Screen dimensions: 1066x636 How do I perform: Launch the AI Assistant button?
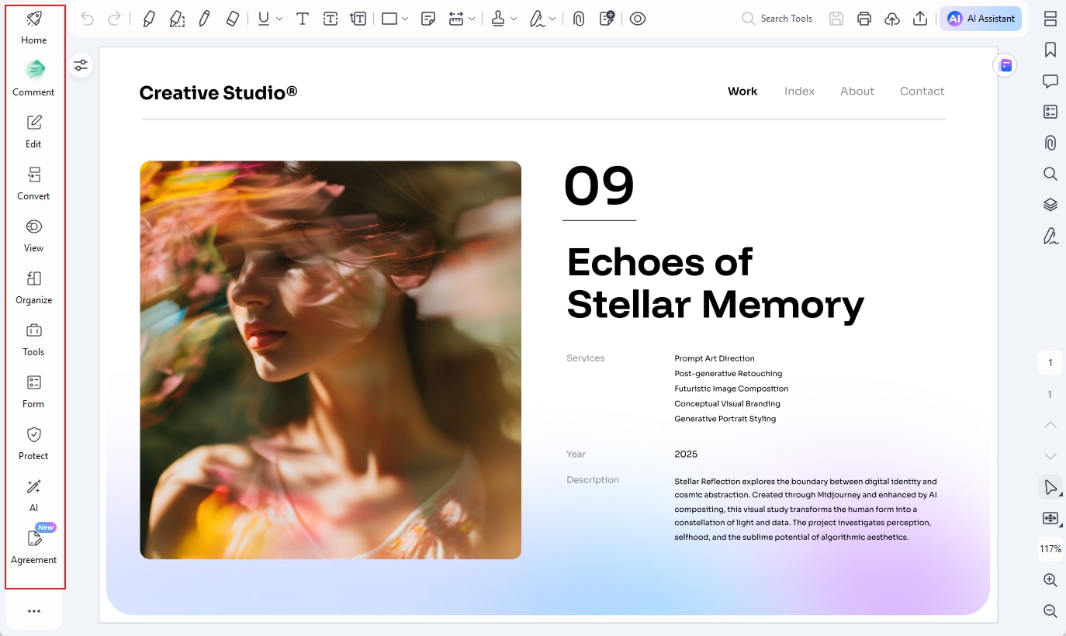(x=981, y=19)
